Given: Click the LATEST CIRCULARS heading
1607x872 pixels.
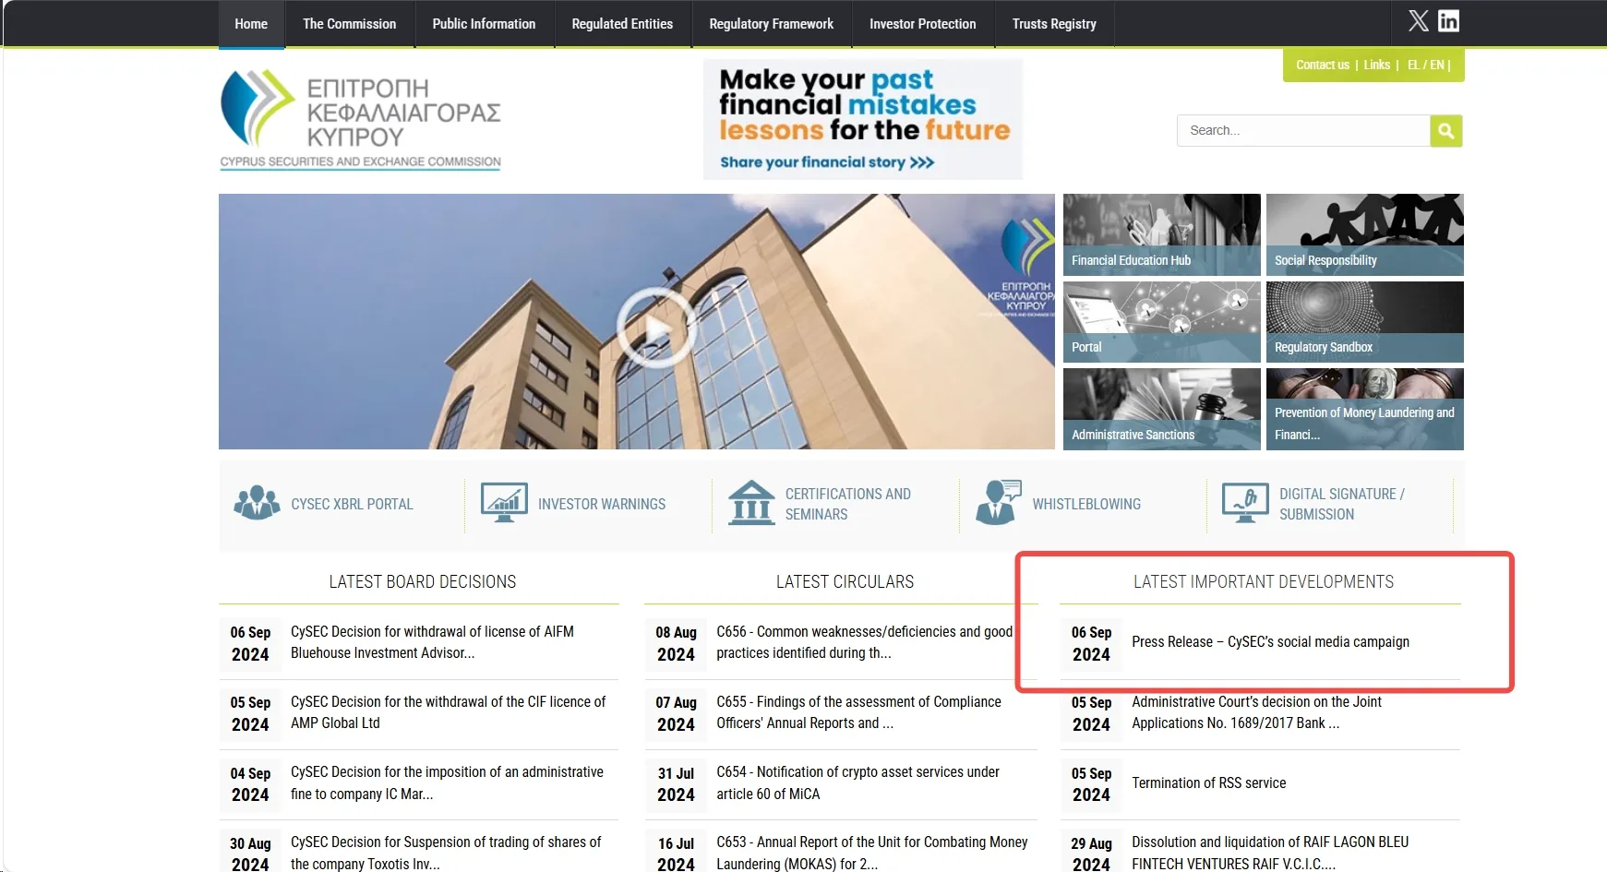Looking at the screenshot, I should point(845,582).
